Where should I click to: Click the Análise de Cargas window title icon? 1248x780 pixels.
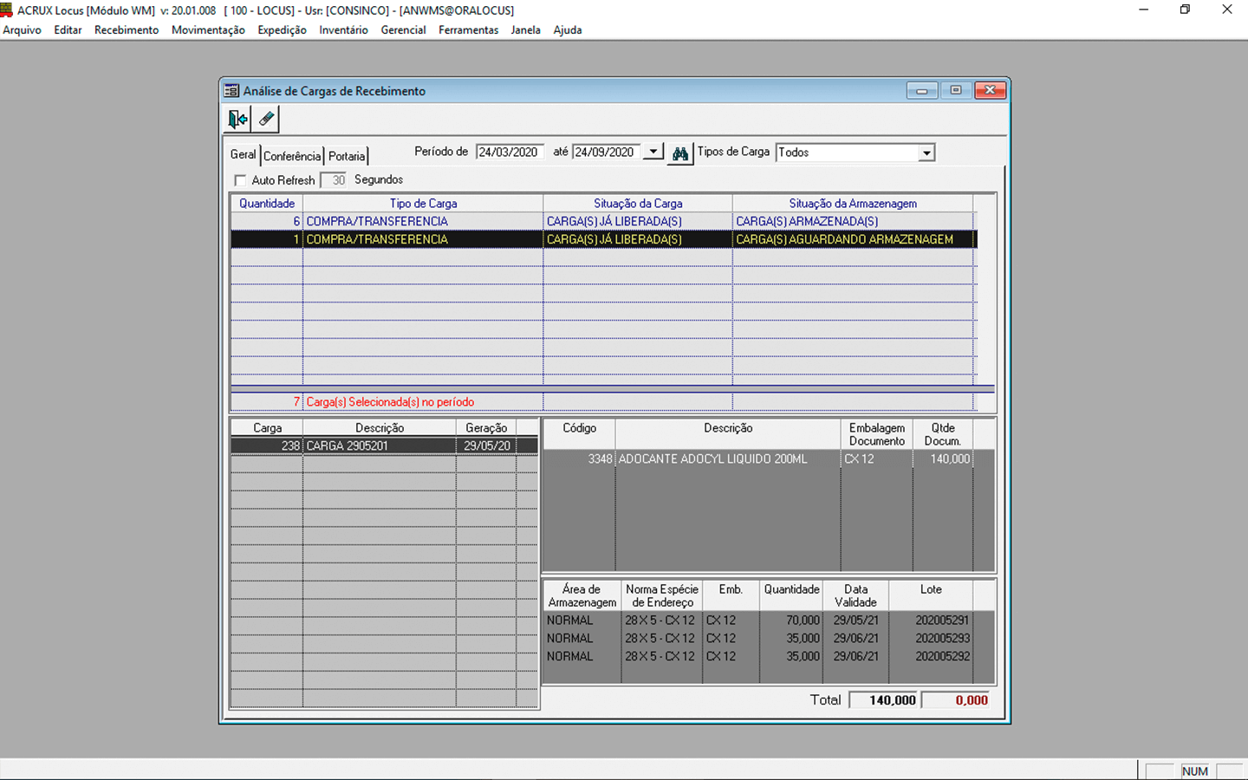(x=231, y=91)
